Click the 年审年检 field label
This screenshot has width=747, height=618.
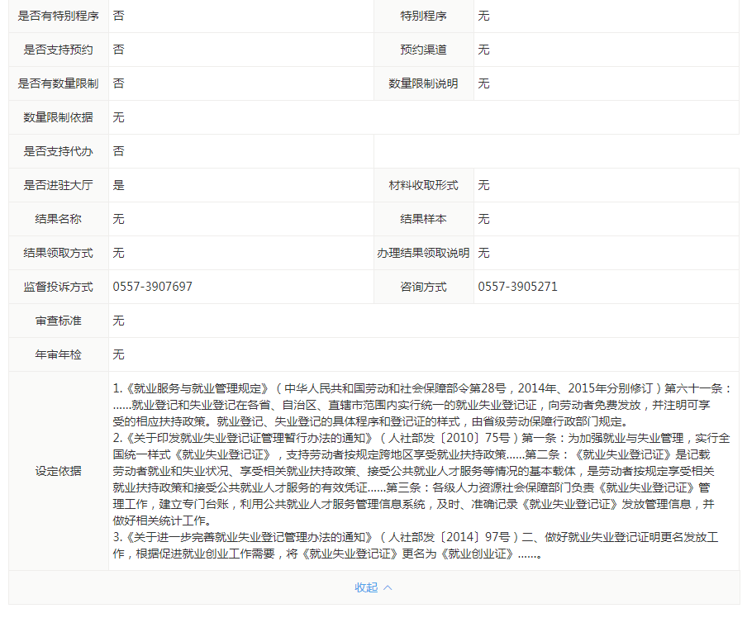coord(59,354)
